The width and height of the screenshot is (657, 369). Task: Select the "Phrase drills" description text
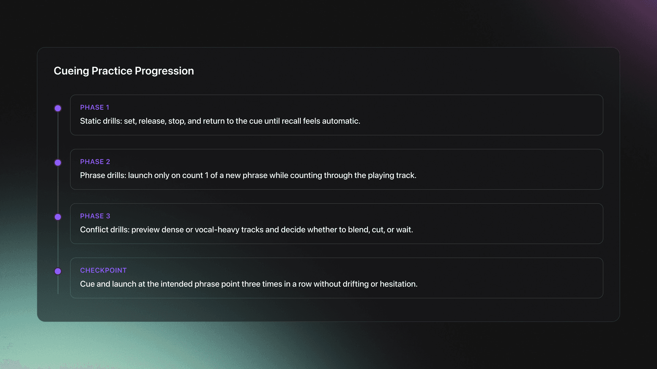tap(248, 175)
